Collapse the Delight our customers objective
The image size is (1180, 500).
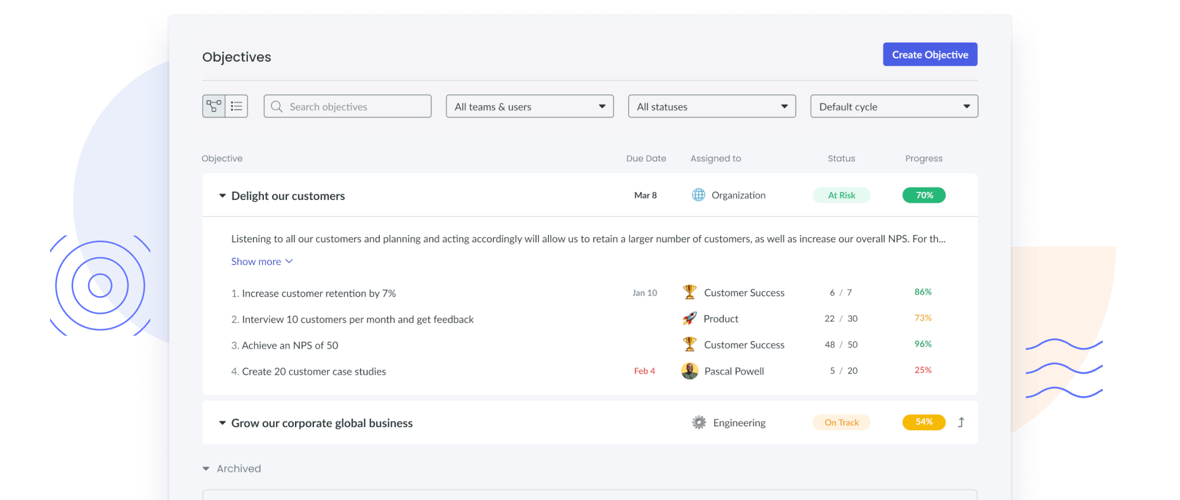coord(222,196)
